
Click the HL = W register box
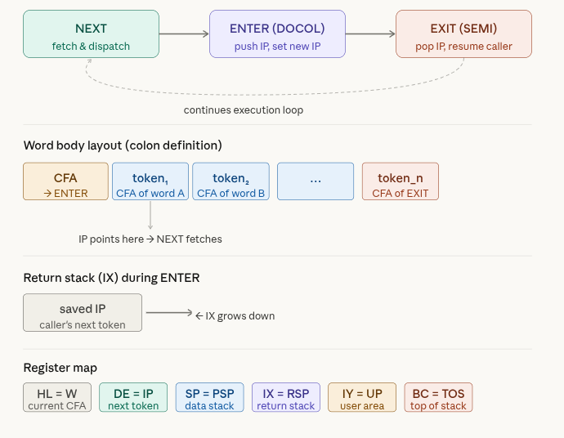click(x=57, y=398)
